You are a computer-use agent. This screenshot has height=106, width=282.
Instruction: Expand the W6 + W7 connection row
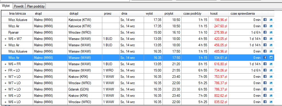[x=5, y=39]
